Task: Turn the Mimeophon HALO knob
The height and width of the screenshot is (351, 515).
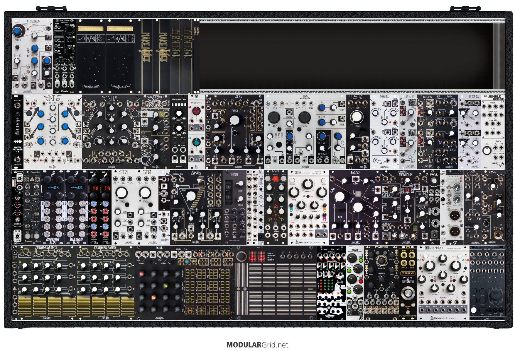Action: pyautogui.click(x=422, y=199)
